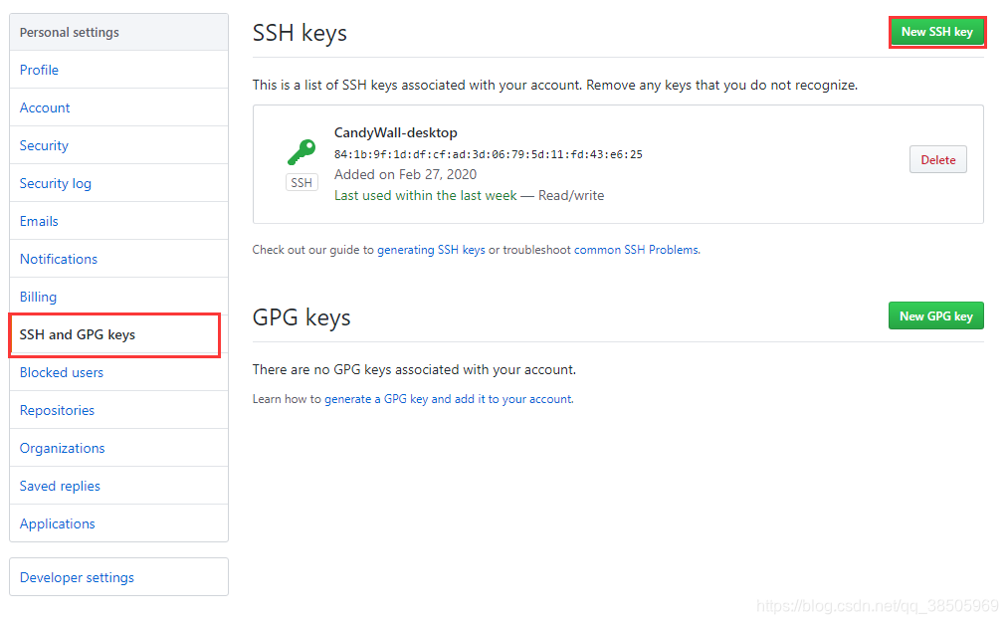This screenshot has width=1008, height=624.
Task: Follow the common SSH Problems link
Action: click(637, 250)
